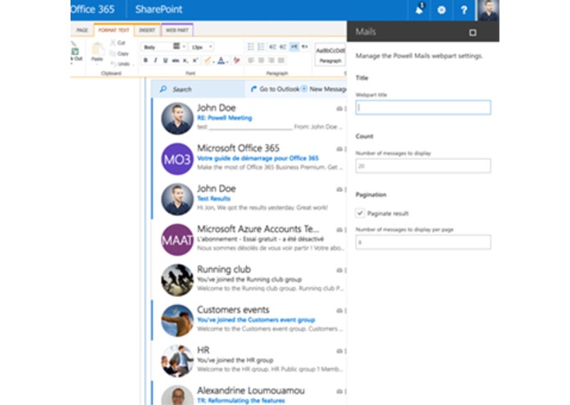The width and height of the screenshot is (570, 405).
Task: Apply subscript formatting
Action: (x=185, y=61)
